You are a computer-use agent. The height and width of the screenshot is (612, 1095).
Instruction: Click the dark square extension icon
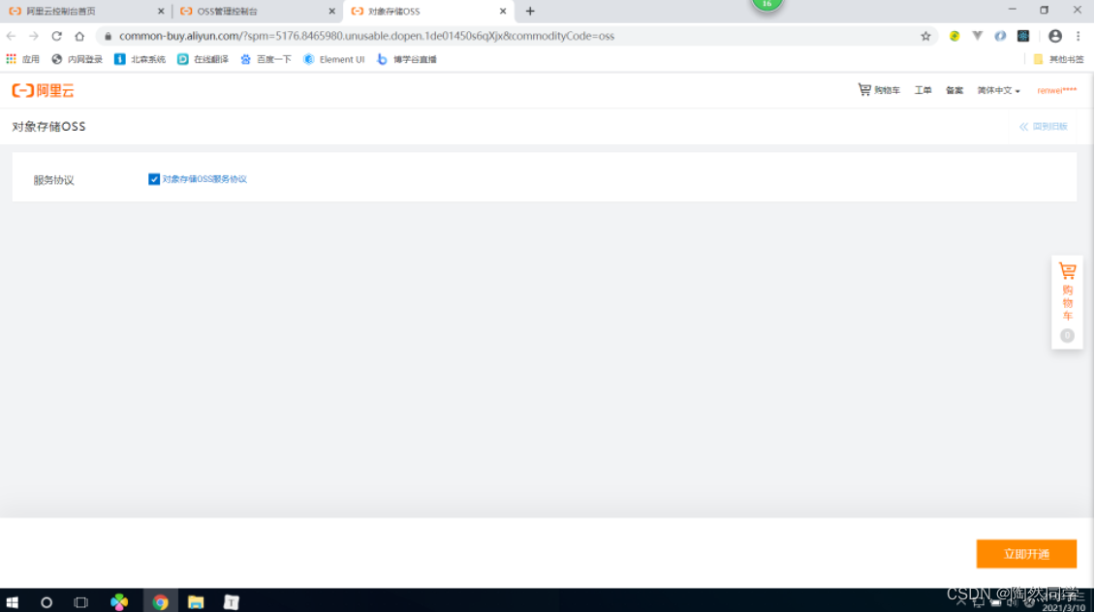pos(1023,36)
